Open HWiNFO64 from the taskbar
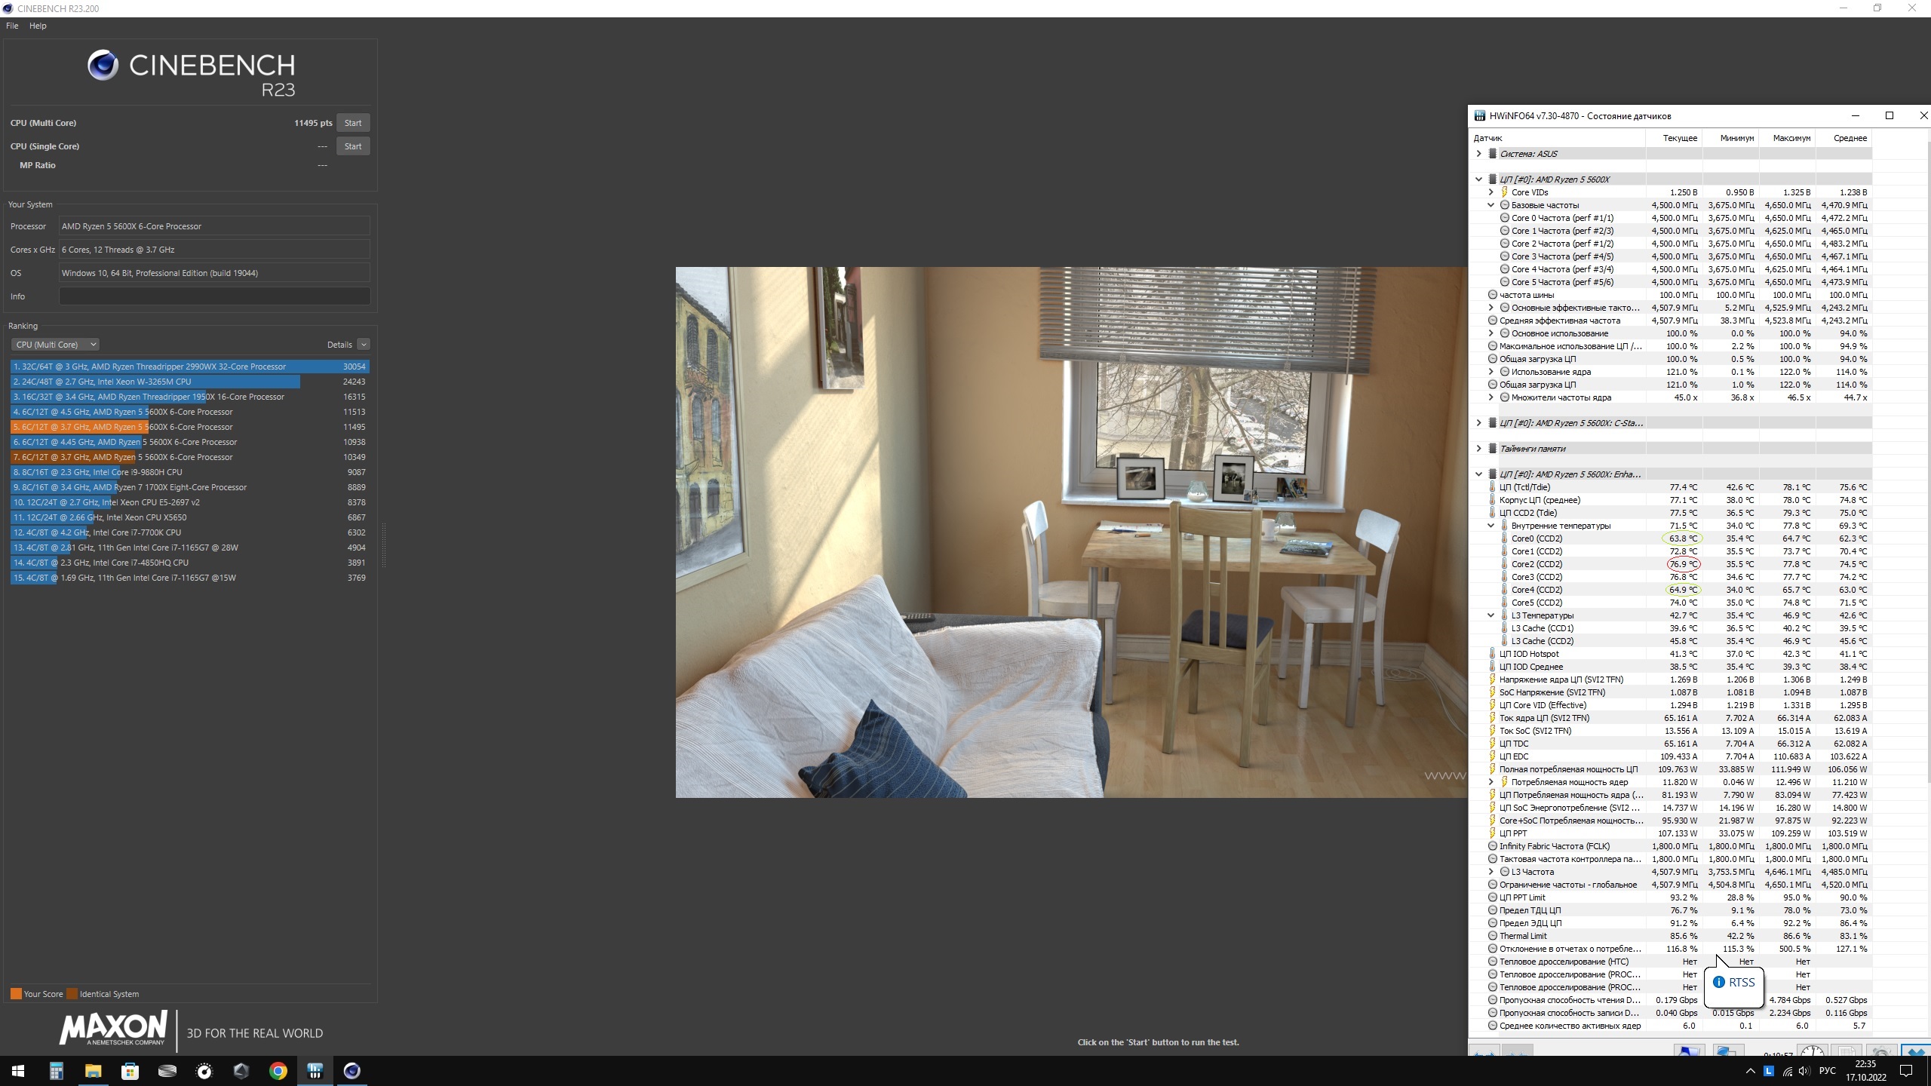 coord(315,1071)
